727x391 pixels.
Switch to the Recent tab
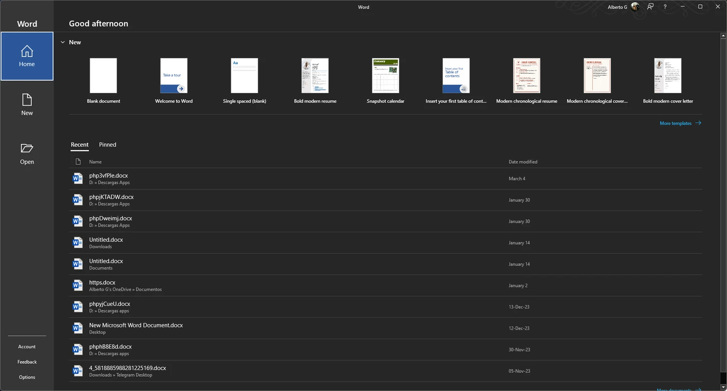(80, 145)
